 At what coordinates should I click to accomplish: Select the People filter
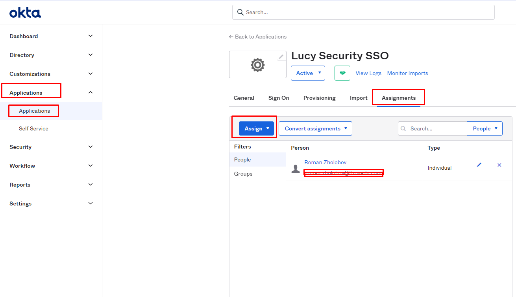(x=257, y=159)
